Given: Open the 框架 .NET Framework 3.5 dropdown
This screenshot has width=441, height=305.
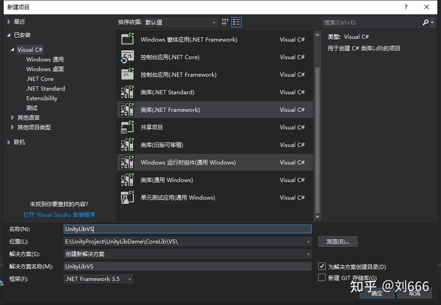Looking at the screenshot, I should 98,279.
